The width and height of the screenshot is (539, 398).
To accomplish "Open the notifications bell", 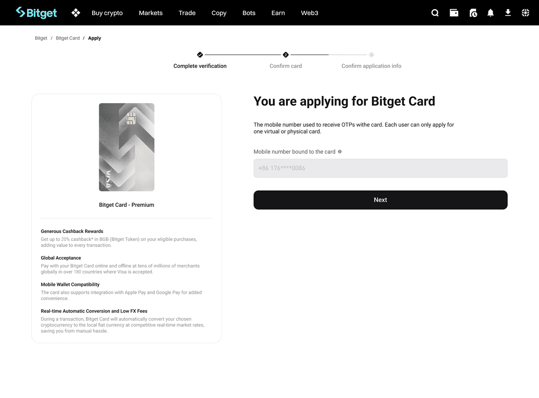I will (x=490, y=13).
